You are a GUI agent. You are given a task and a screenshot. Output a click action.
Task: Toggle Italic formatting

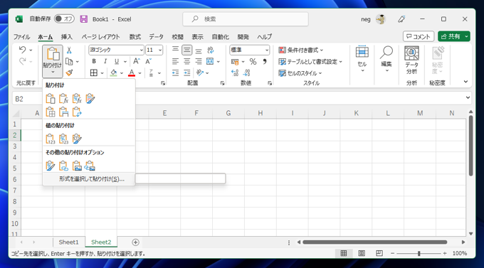coord(105,61)
